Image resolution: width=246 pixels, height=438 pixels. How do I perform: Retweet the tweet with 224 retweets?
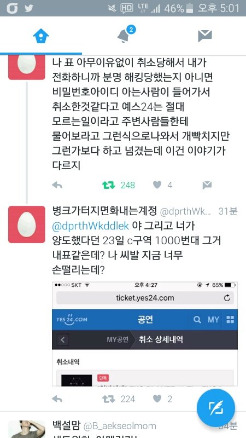point(108,399)
